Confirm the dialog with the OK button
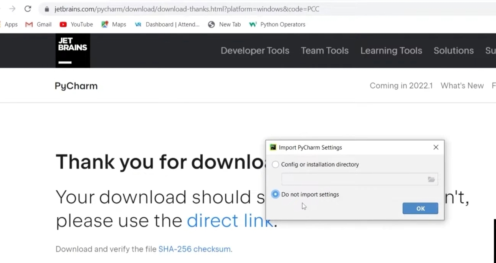 coord(420,208)
